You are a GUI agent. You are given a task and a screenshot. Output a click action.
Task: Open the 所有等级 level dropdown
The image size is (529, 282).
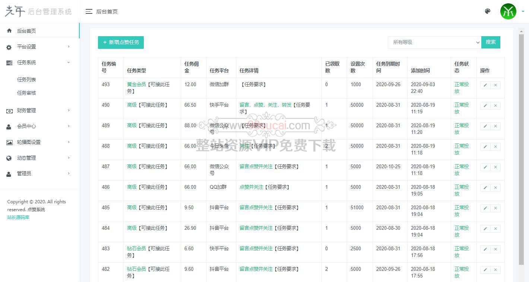pos(434,43)
